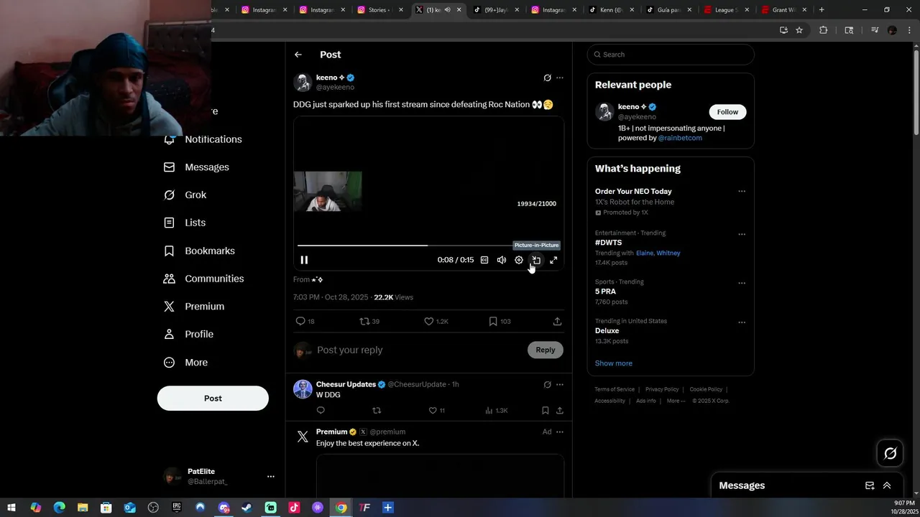Click the white Post button in sidebar
The image size is (920, 517).
point(213,399)
